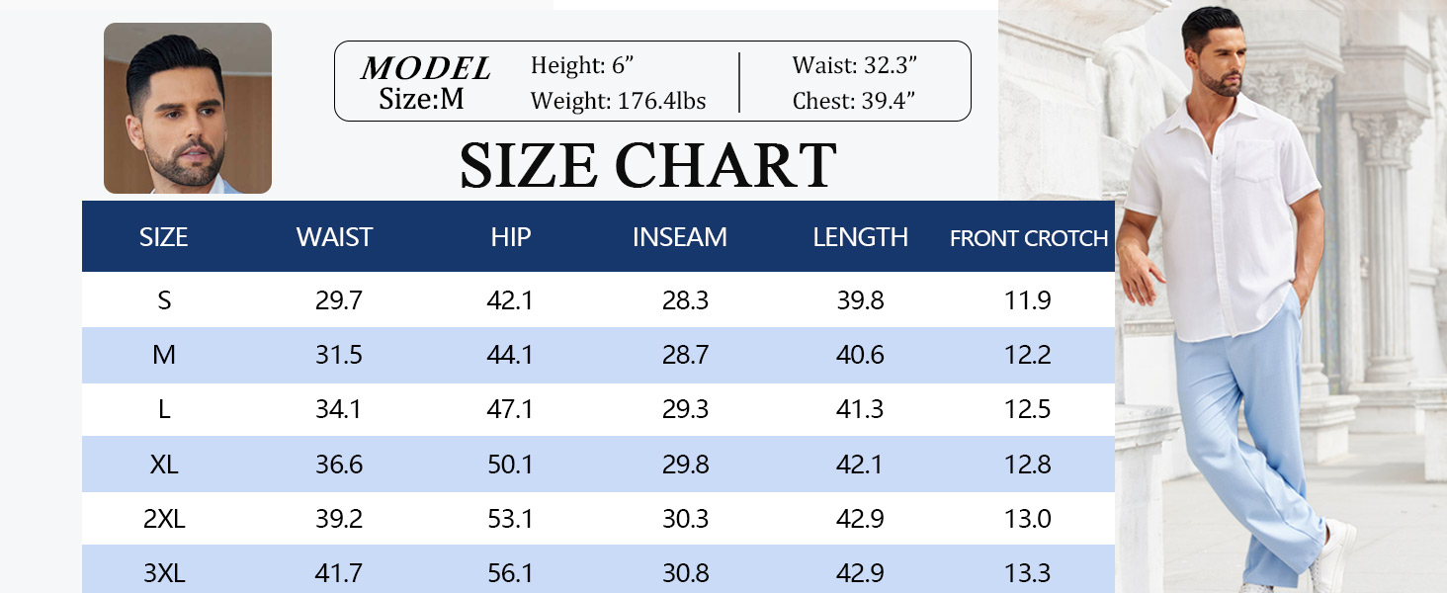
Task: Select the FRONT CROTCH column header
Action: (x=1029, y=238)
